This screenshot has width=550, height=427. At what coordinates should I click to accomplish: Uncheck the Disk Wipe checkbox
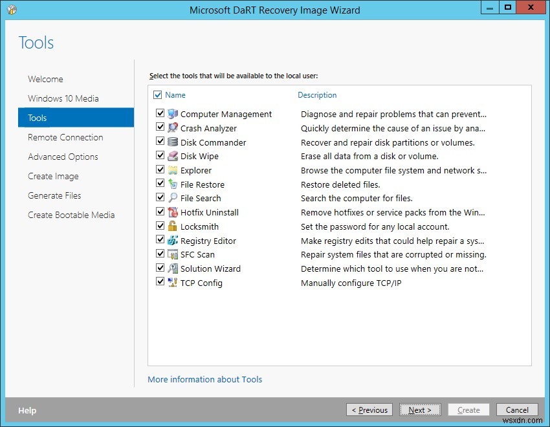(x=160, y=155)
